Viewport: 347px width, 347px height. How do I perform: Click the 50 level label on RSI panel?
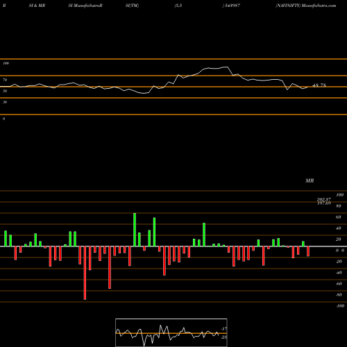coord(5,91)
